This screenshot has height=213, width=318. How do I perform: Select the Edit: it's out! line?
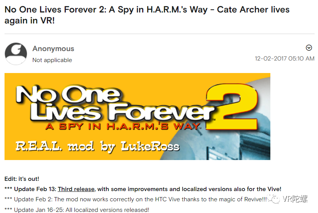(22, 179)
